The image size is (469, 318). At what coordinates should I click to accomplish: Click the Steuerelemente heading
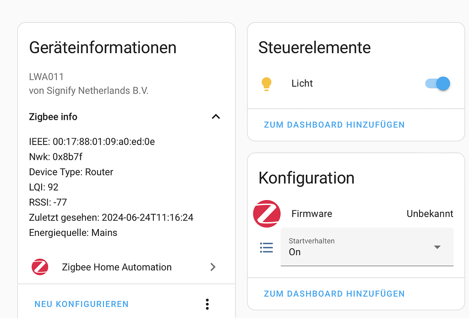click(x=314, y=48)
